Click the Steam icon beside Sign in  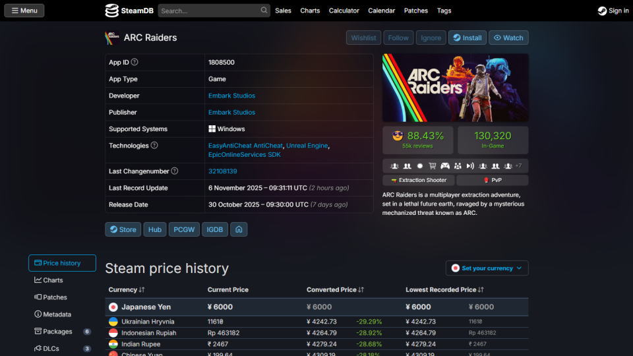(602, 11)
